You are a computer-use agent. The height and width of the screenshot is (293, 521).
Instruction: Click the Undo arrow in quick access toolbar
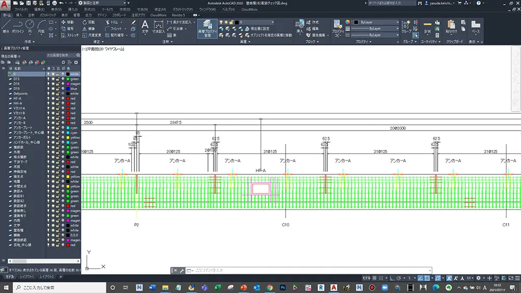pos(61,3)
